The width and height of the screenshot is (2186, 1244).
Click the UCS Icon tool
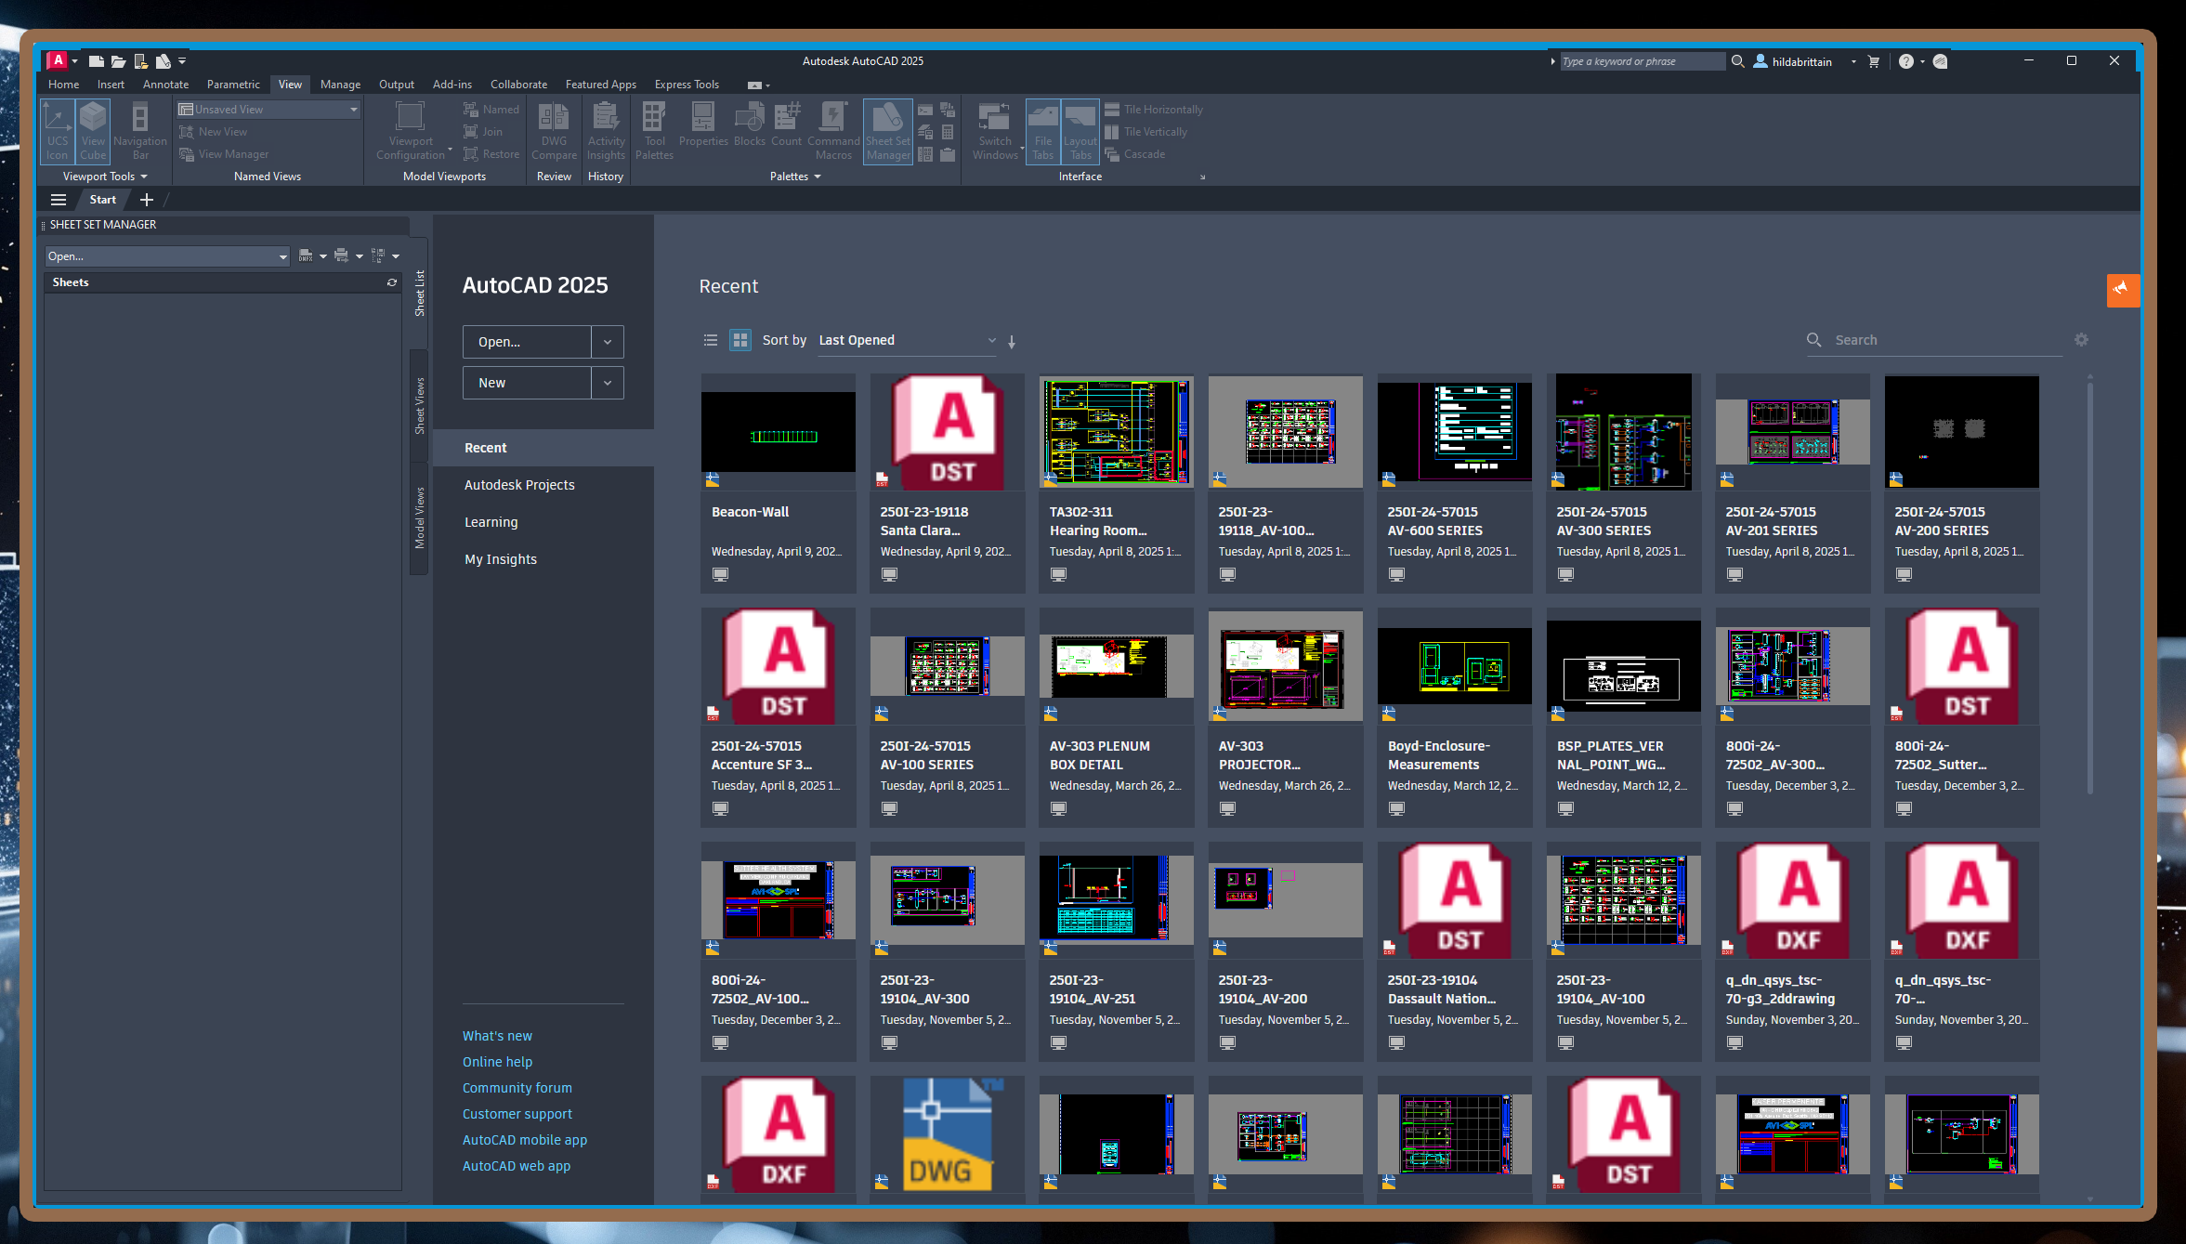[x=57, y=131]
